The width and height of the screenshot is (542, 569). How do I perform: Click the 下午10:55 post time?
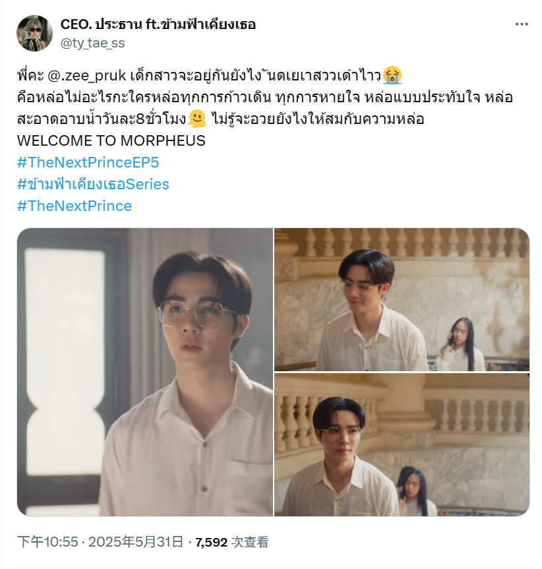coord(47,542)
